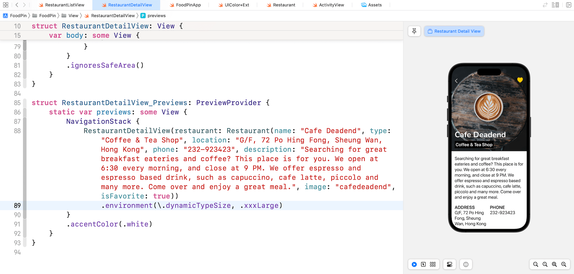Image resolution: width=574 pixels, height=274 pixels.
Task: Zoom in the preview canvas
Action: 564,264
